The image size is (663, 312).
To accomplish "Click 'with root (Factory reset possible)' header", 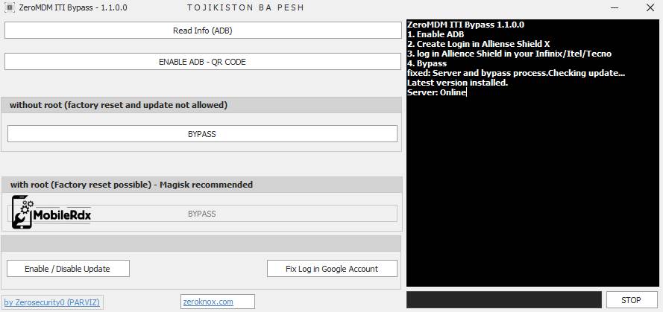I will tap(201, 185).
